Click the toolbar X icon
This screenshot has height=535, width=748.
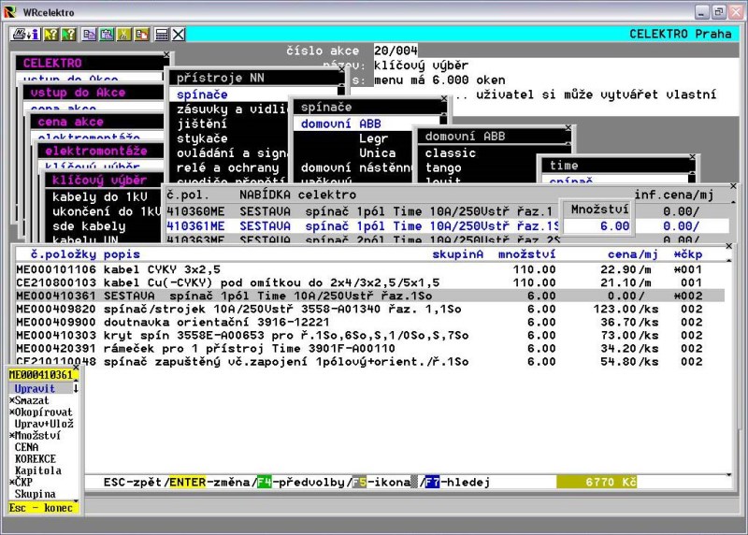tap(179, 34)
